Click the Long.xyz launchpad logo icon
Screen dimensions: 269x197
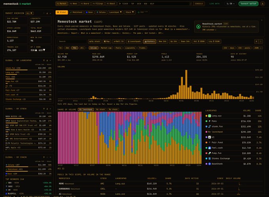[210, 116]
